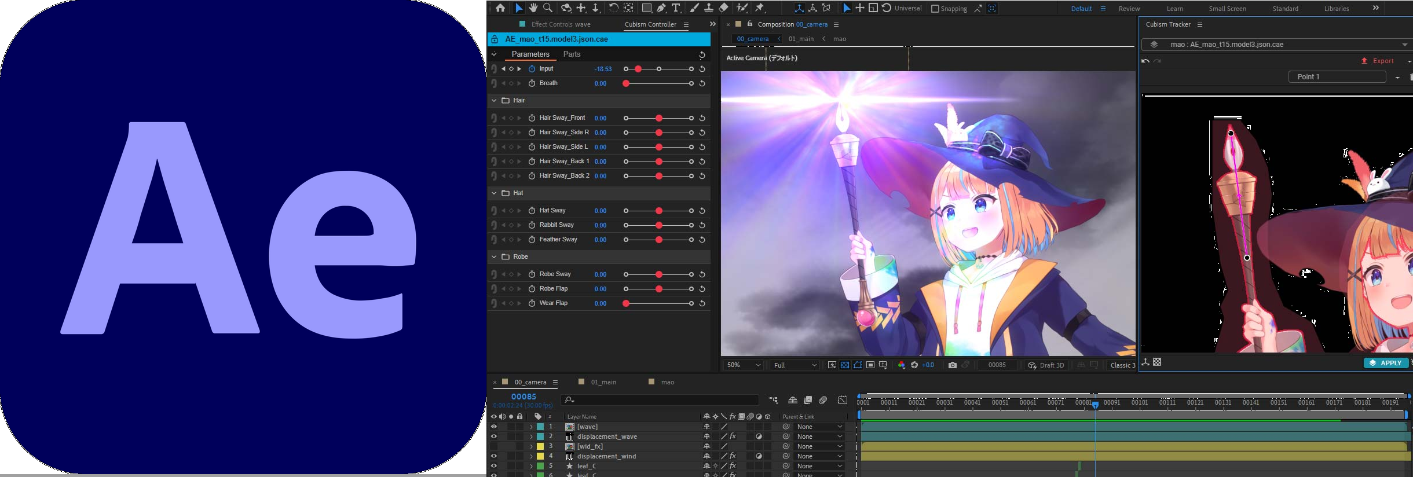Image resolution: width=1413 pixels, height=477 pixels.
Task: Select the Roto Brush tool
Action: pos(742,8)
